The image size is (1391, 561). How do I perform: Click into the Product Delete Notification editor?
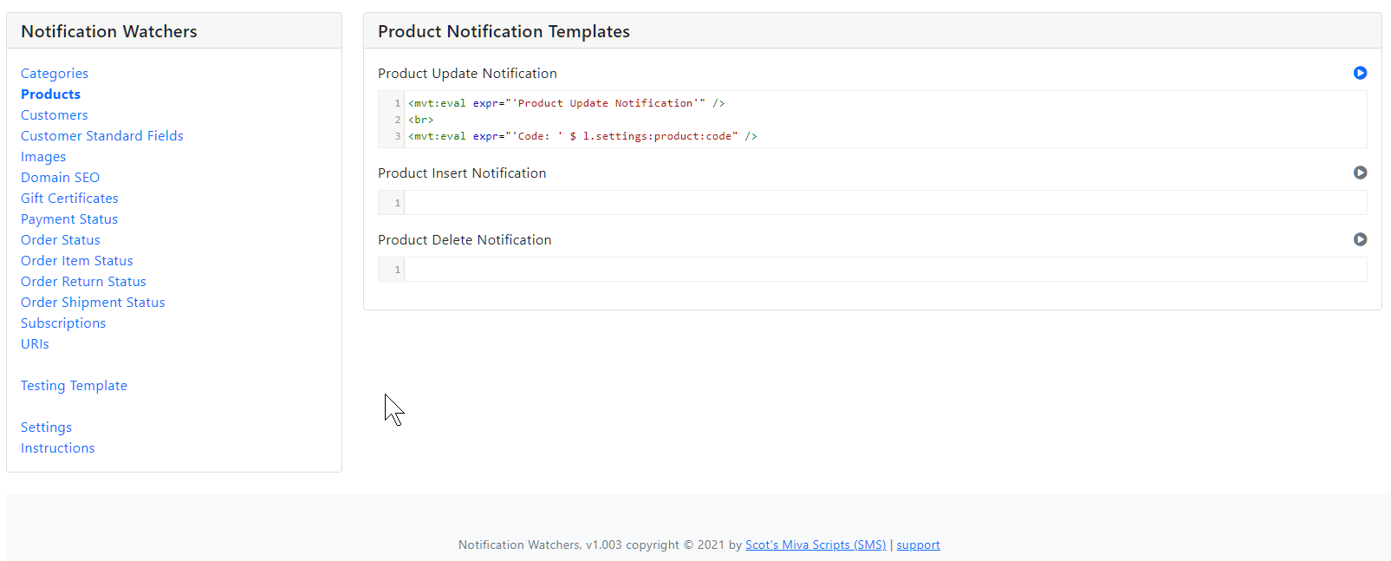coord(884,270)
